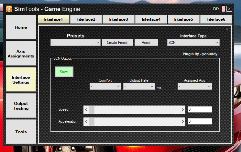Open the Tools section
This screenshot has width=241, height=152.
point(21,132)
